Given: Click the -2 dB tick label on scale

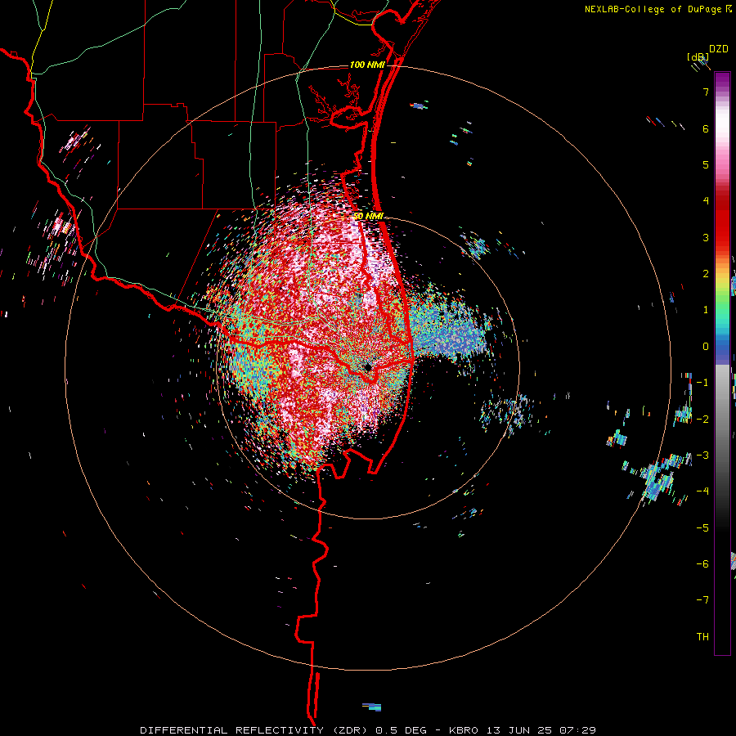Looking at the screenshot, I should 702,420.
